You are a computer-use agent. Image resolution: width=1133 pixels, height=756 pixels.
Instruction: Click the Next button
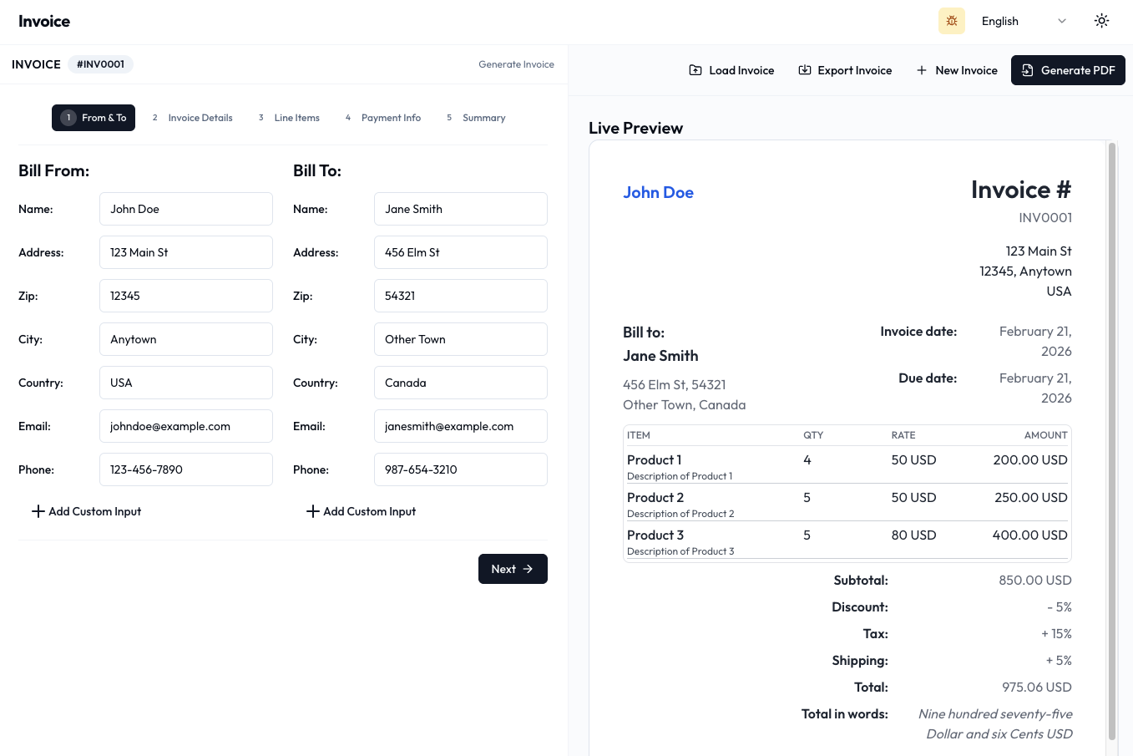[513, 569]
